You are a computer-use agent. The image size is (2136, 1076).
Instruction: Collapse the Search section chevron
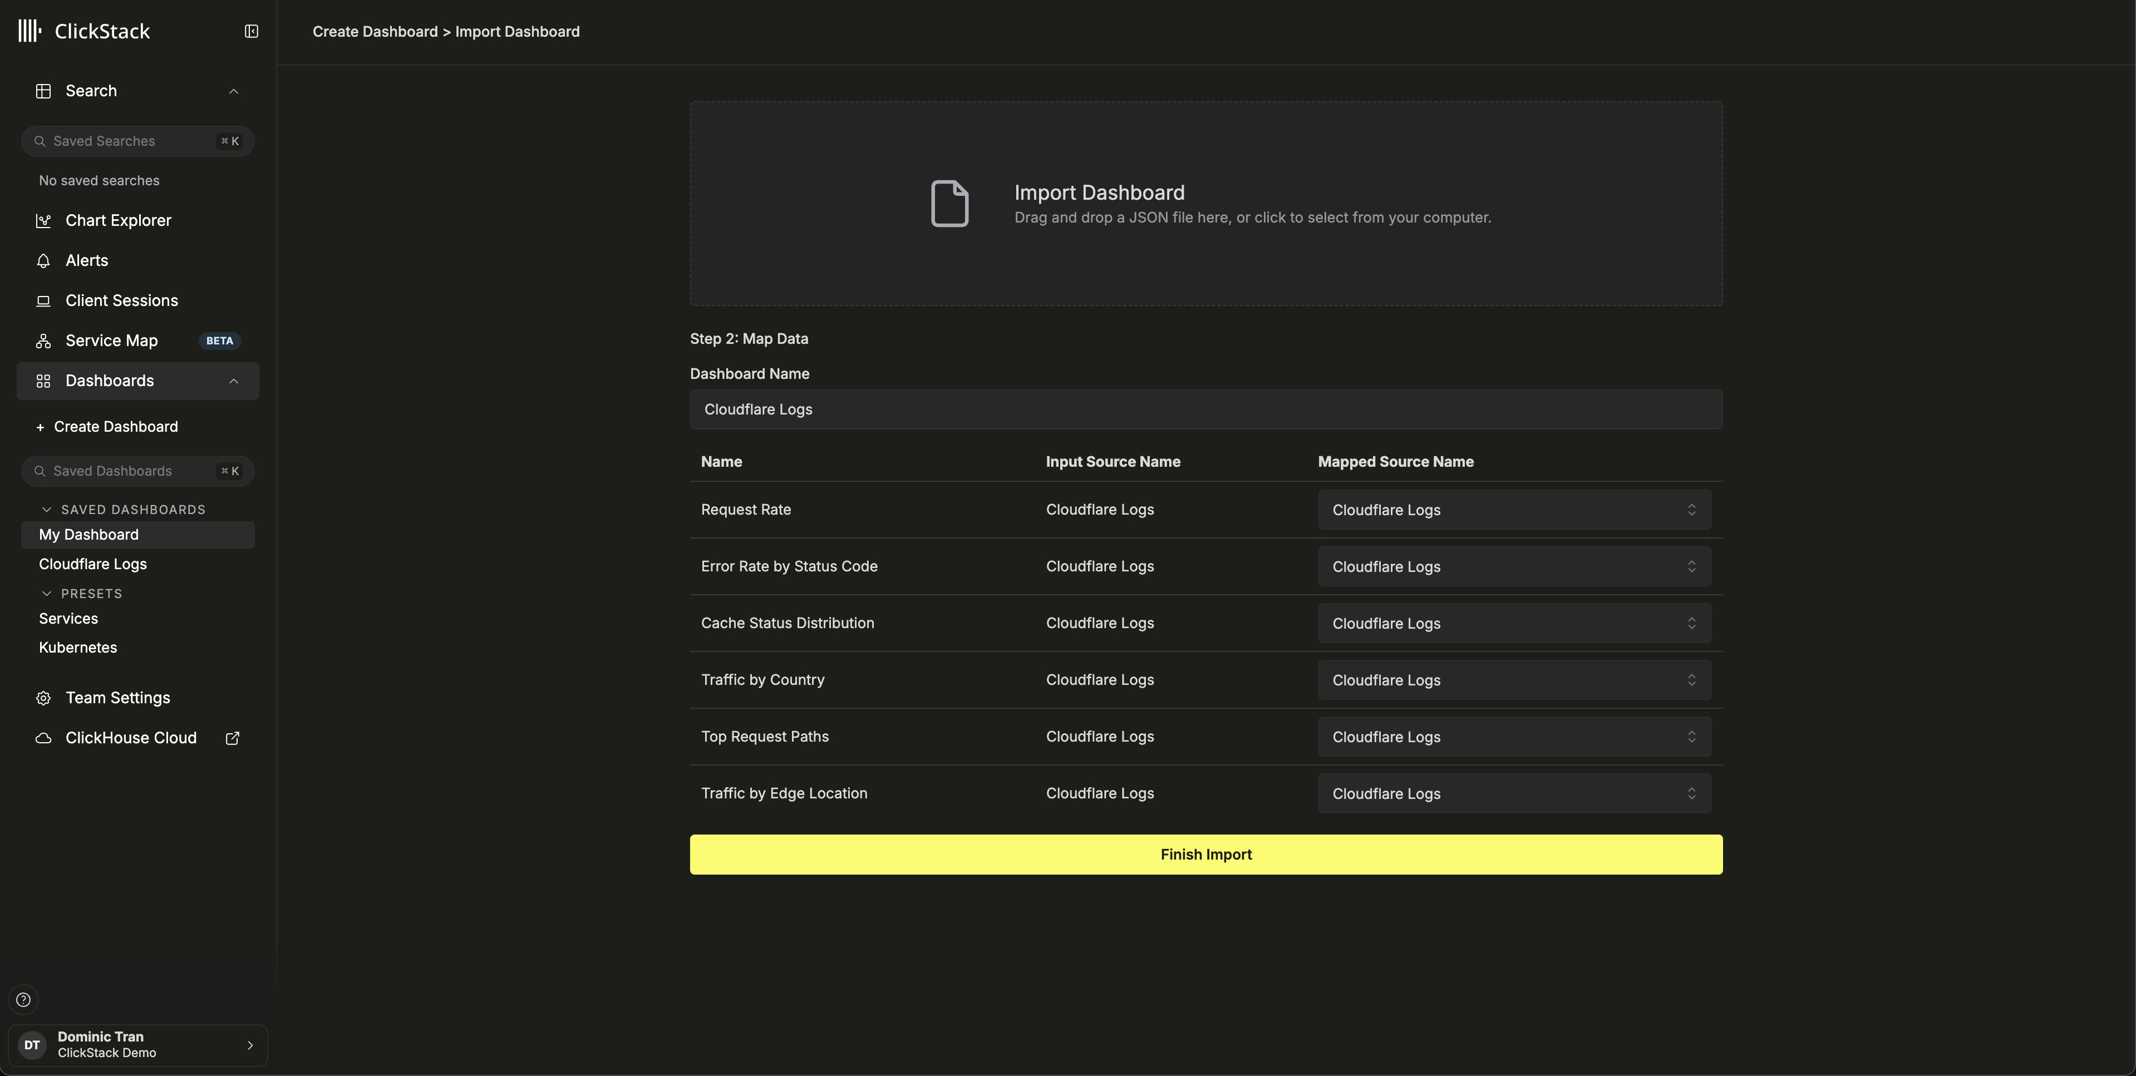[x=234, y=91]
